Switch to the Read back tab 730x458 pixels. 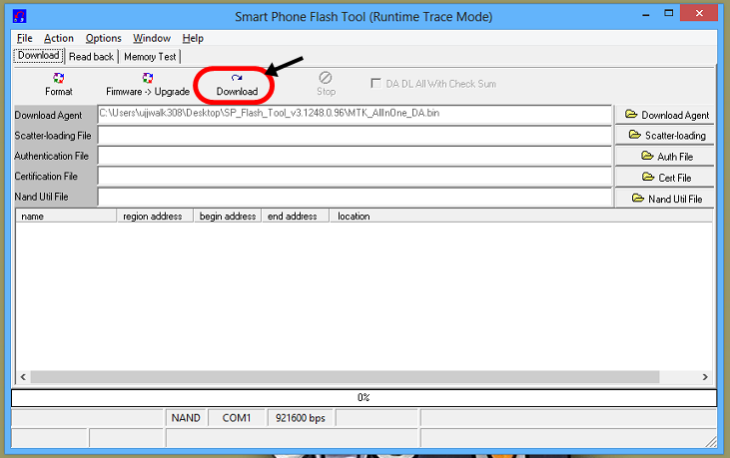[x=91, y=57]
